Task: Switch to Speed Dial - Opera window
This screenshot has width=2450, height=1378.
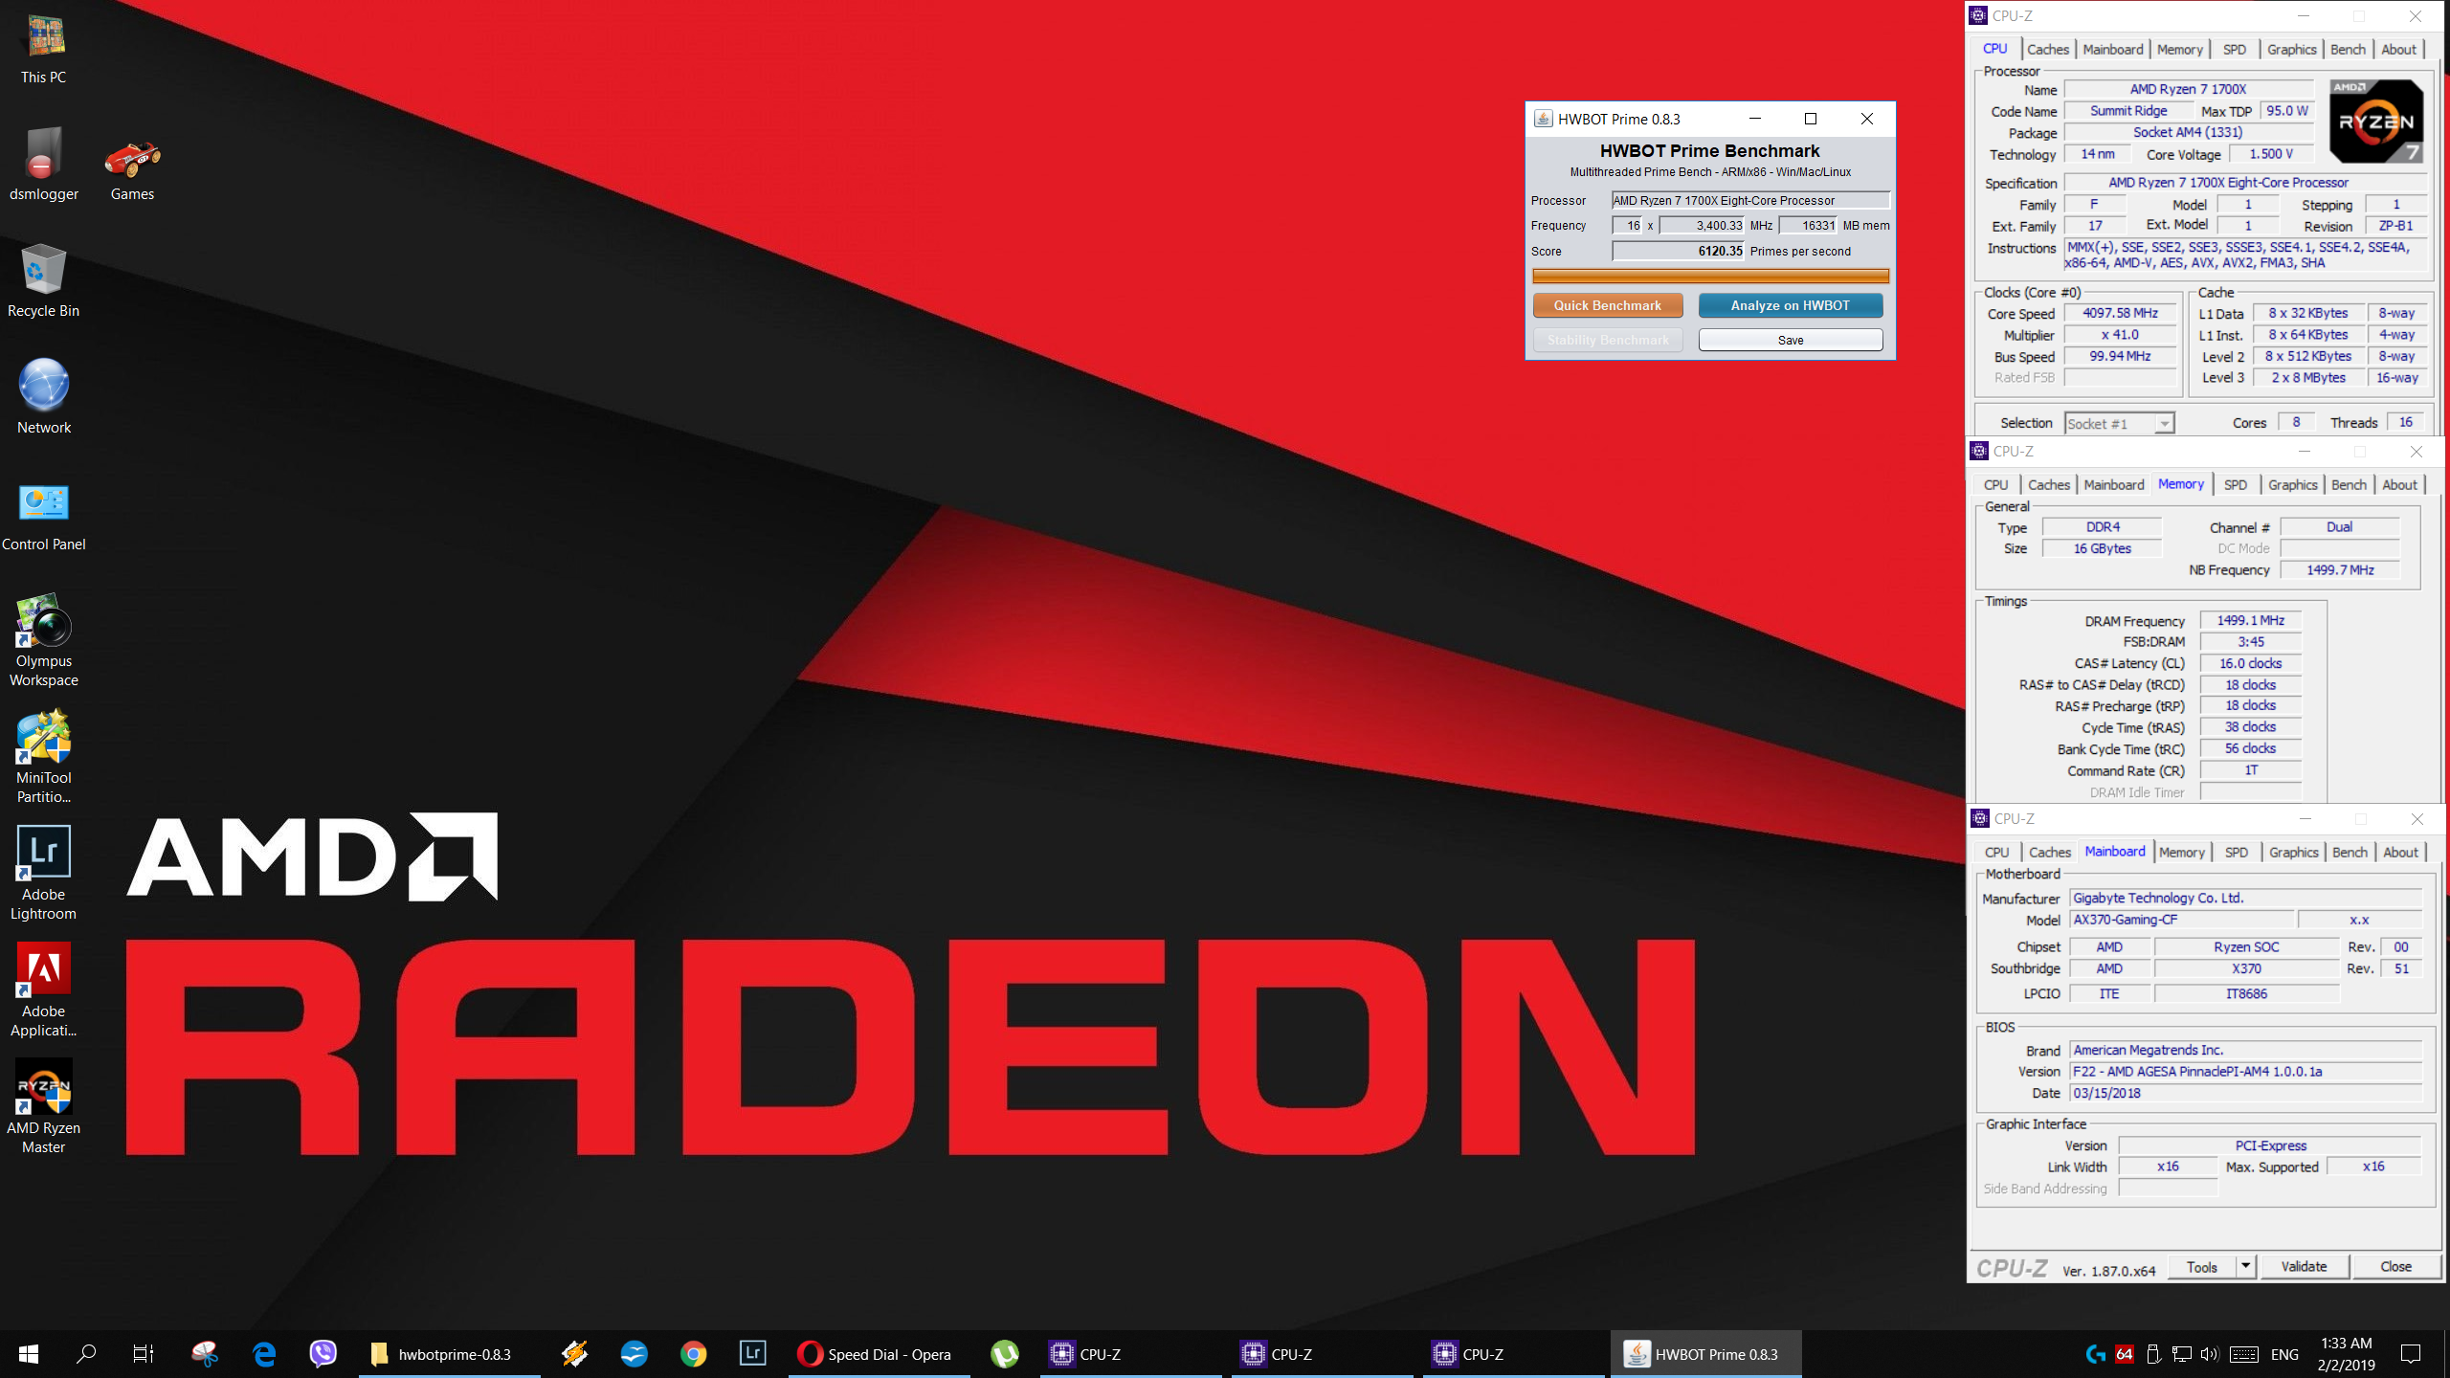Action: point(879,1354)
